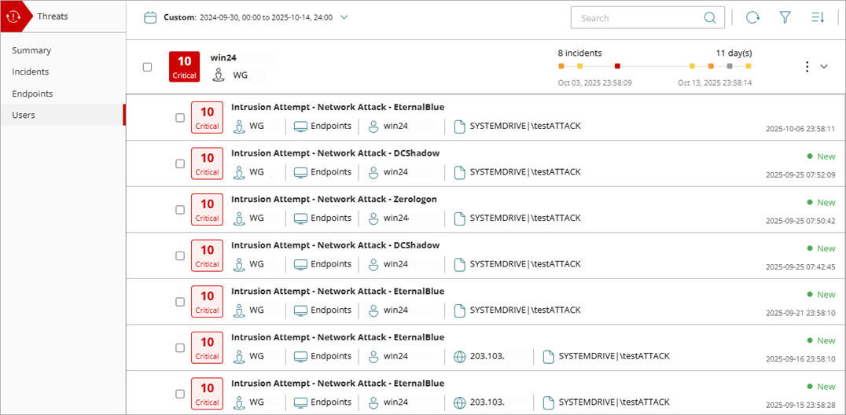Click the file icon in 2025-10-06 23:58:11 row

point(459,127)
